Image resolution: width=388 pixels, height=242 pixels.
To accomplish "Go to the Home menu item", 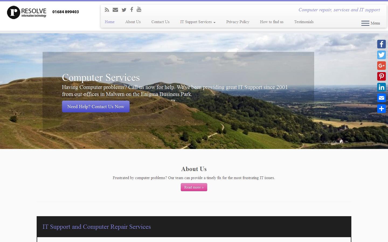I will click(110, 22).
